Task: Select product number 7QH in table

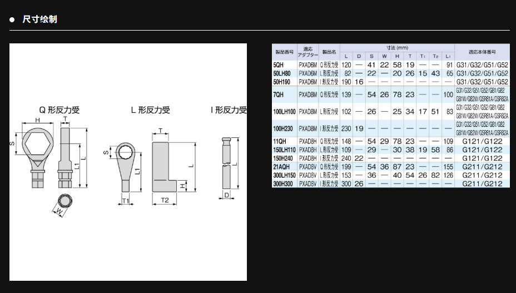Action: 279,95
